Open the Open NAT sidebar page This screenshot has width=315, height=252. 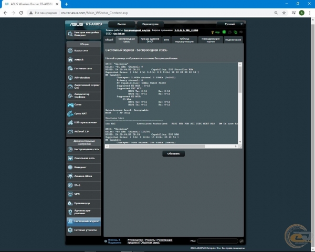[x=83, y=113]
